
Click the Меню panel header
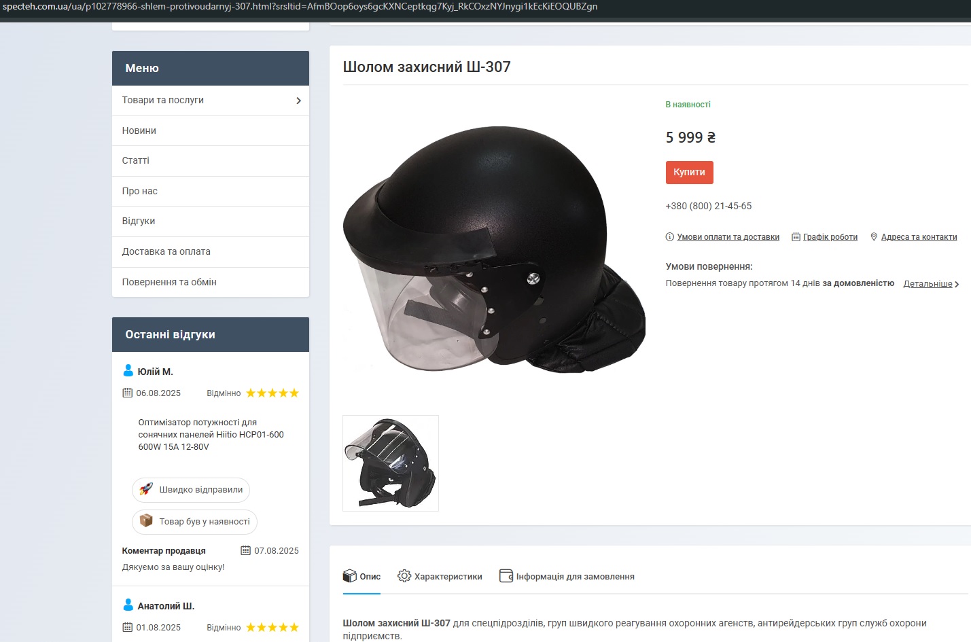(211, 68)
